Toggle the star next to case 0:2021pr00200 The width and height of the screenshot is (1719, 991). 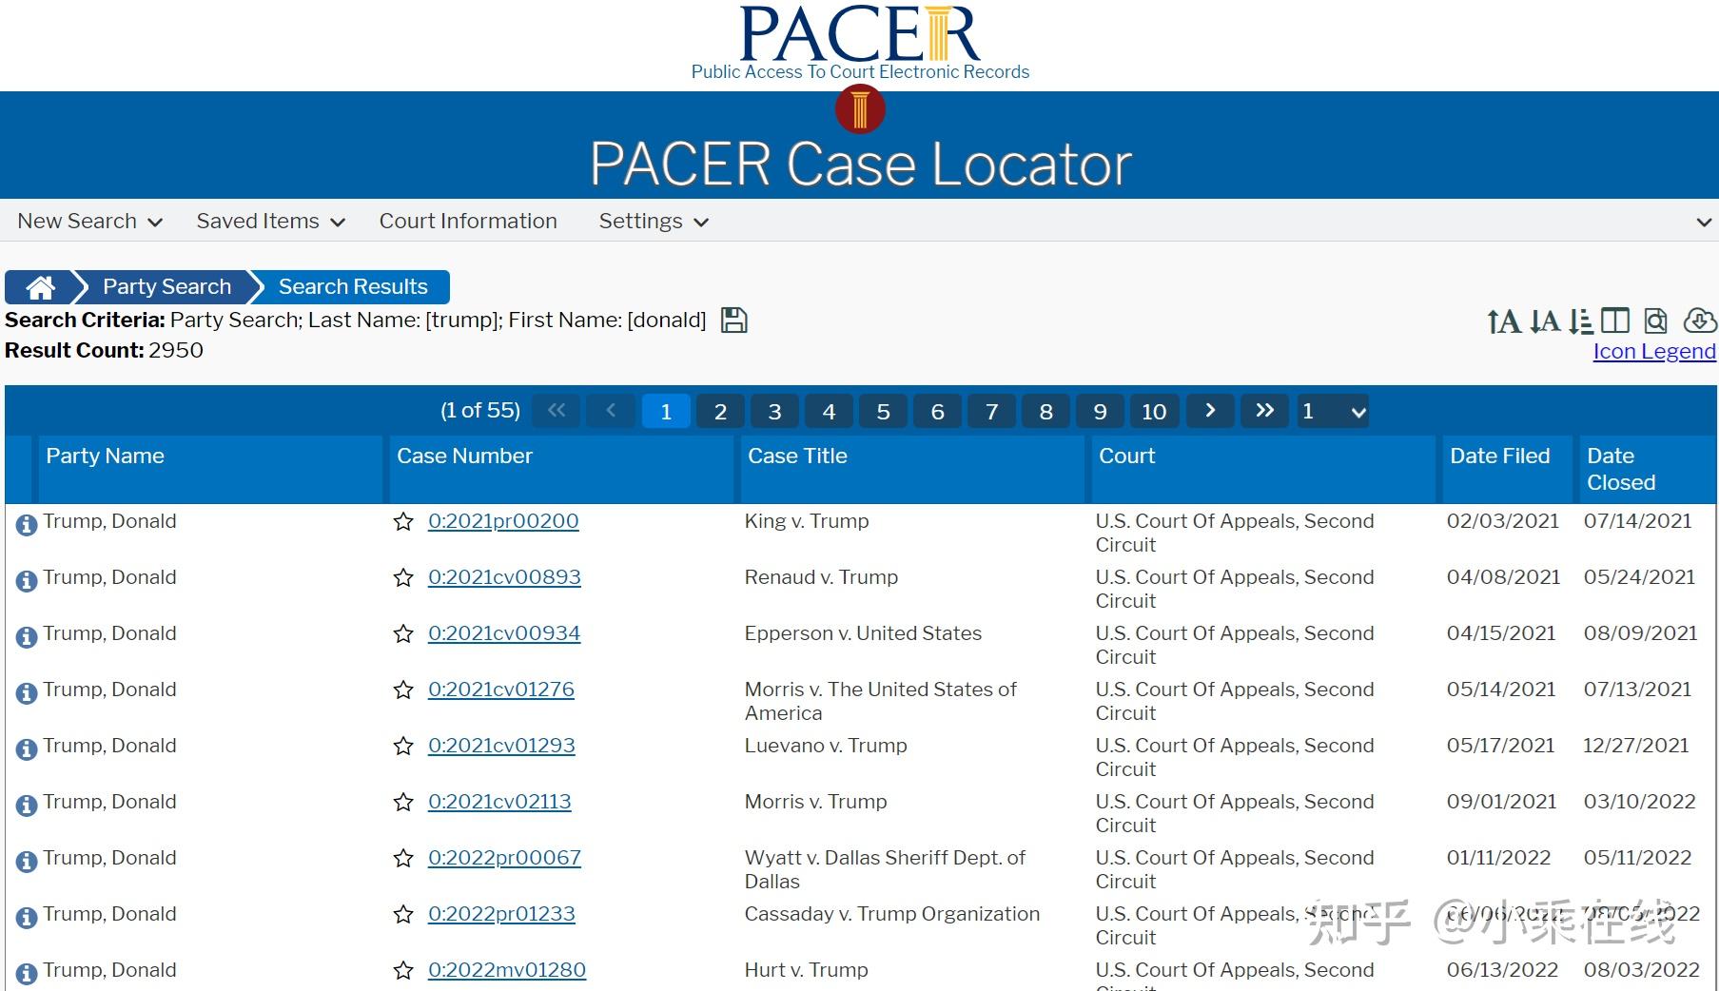point(403,522)
